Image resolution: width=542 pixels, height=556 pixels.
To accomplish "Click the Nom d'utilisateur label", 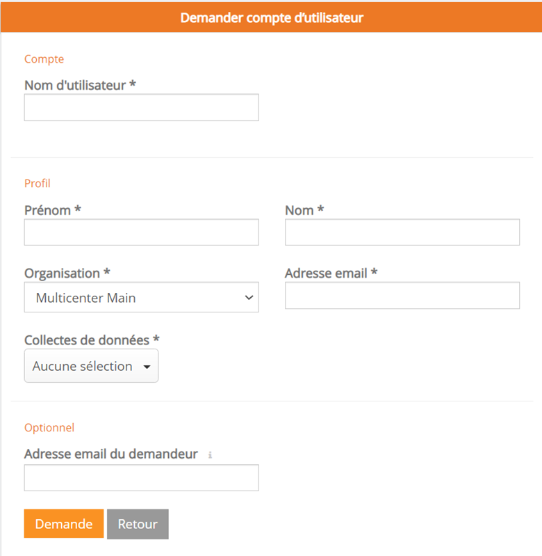I will [x=80, y=85].
